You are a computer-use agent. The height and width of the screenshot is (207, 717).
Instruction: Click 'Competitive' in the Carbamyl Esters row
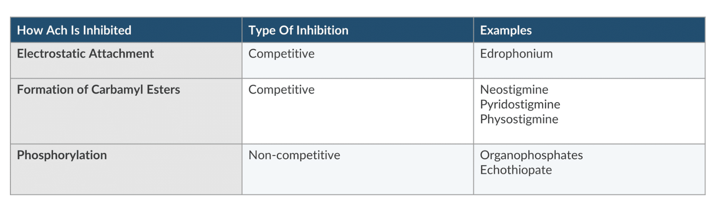[281, 90]
